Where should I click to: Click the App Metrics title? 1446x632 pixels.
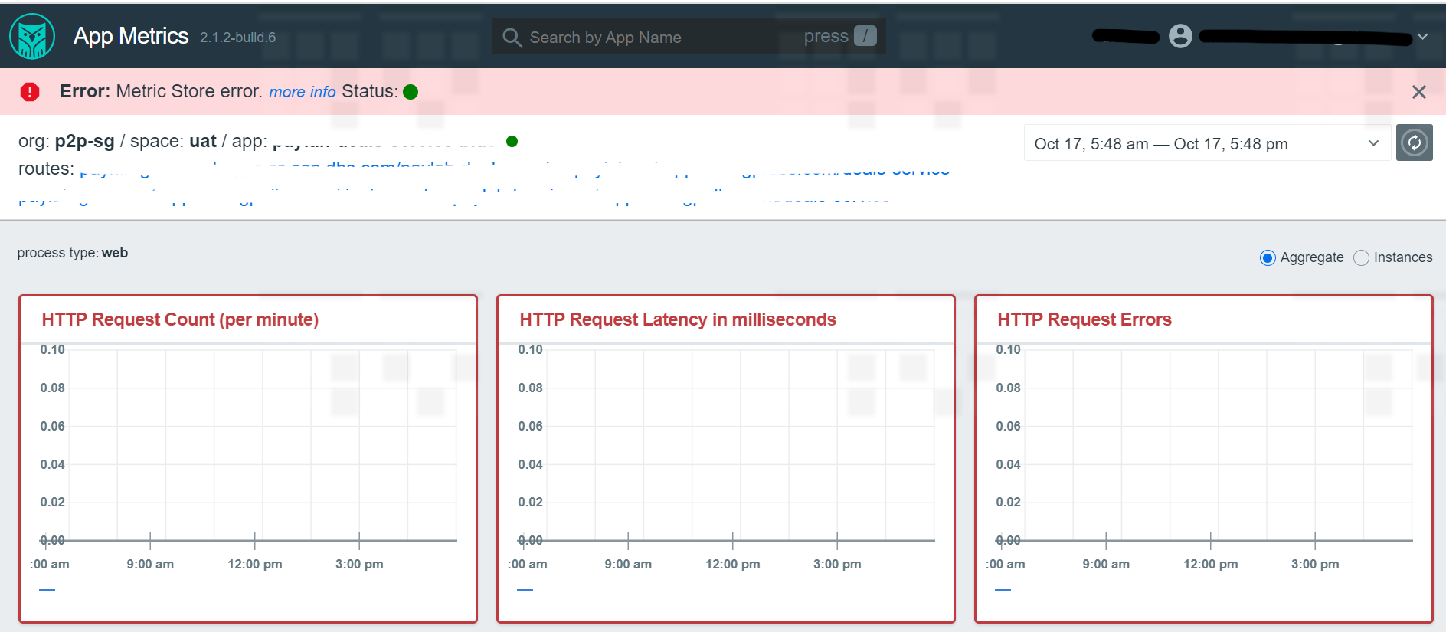131,36
